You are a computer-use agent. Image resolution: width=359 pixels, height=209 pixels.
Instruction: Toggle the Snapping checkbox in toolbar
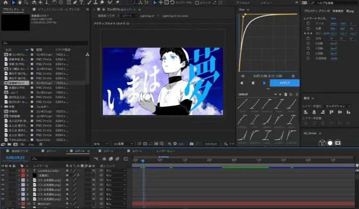(197, 3)
